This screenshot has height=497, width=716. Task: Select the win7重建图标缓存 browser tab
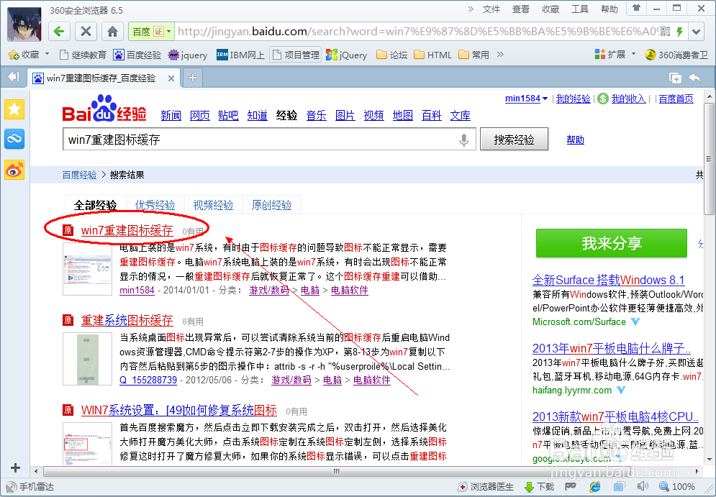coord(103,78)
